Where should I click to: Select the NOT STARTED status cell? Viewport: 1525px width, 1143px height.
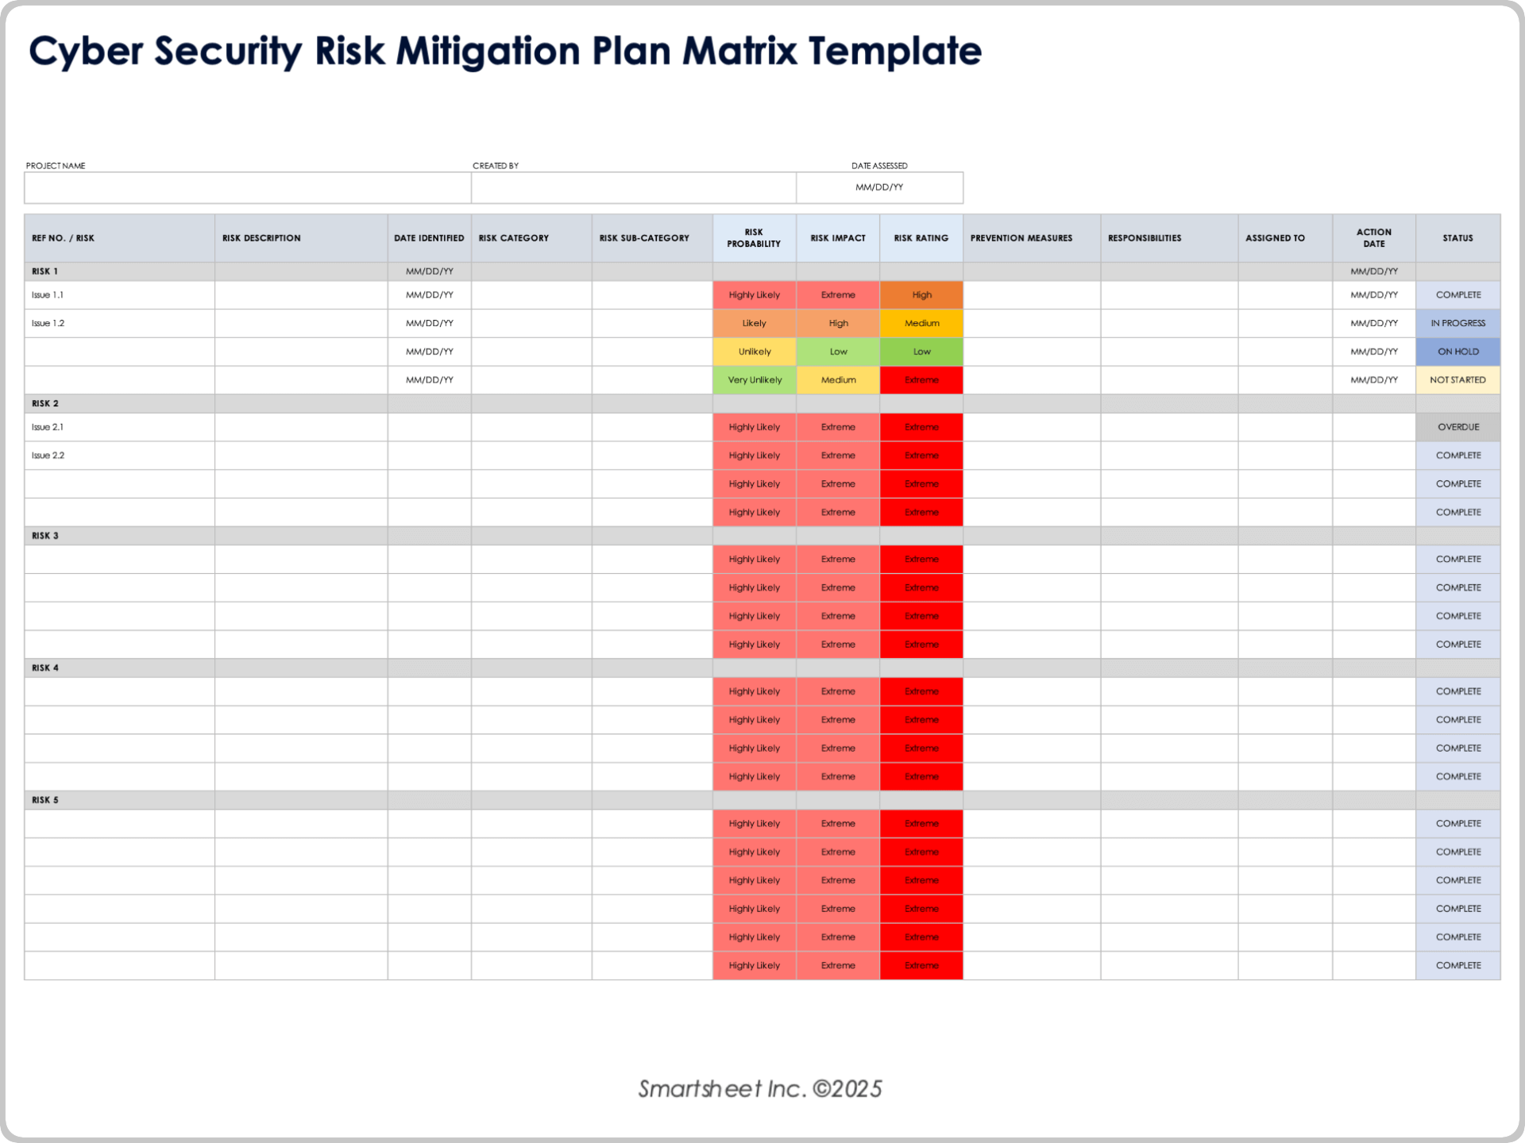tap(1457, 379)
